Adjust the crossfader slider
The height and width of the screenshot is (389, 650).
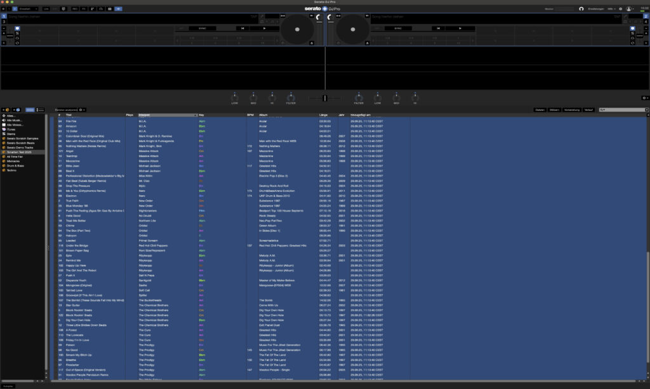click(324, 98)
